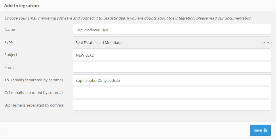Image resolution: width=276 pixels, height=139 pixels.
Task: Click the From label
Action: (x=9, y=67)
